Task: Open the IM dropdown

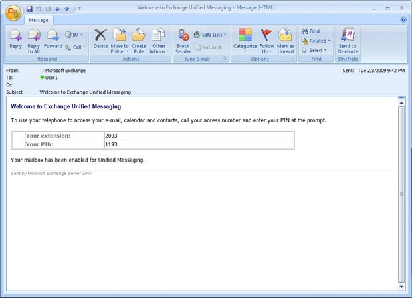Action: point(74,35)
